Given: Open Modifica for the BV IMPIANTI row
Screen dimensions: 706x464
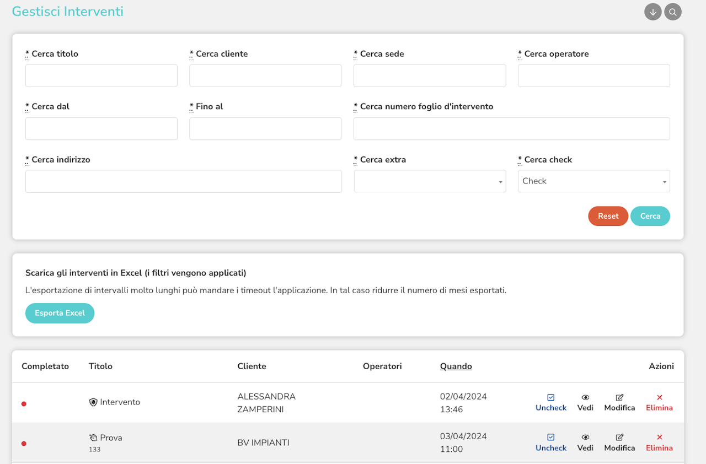Looking at the screenshot, I should [619, 443].
